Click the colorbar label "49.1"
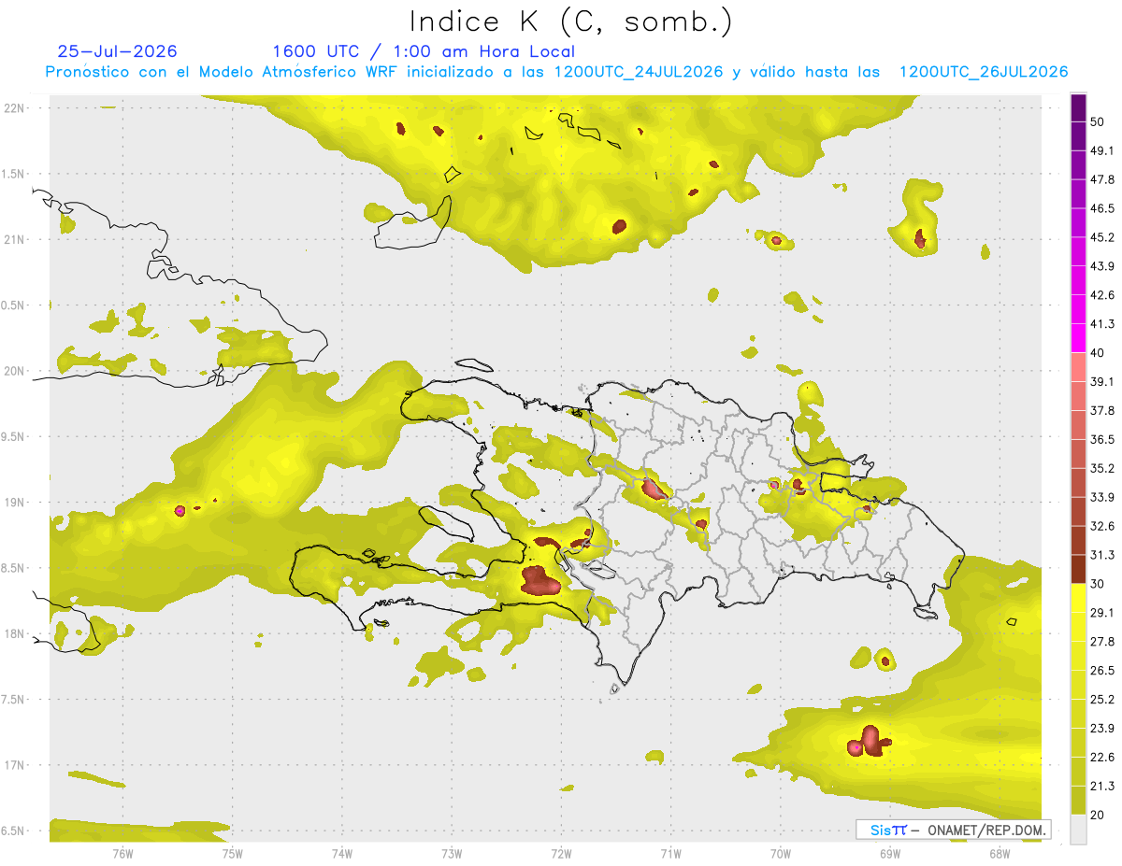1122x866 pixels. 1102,150
